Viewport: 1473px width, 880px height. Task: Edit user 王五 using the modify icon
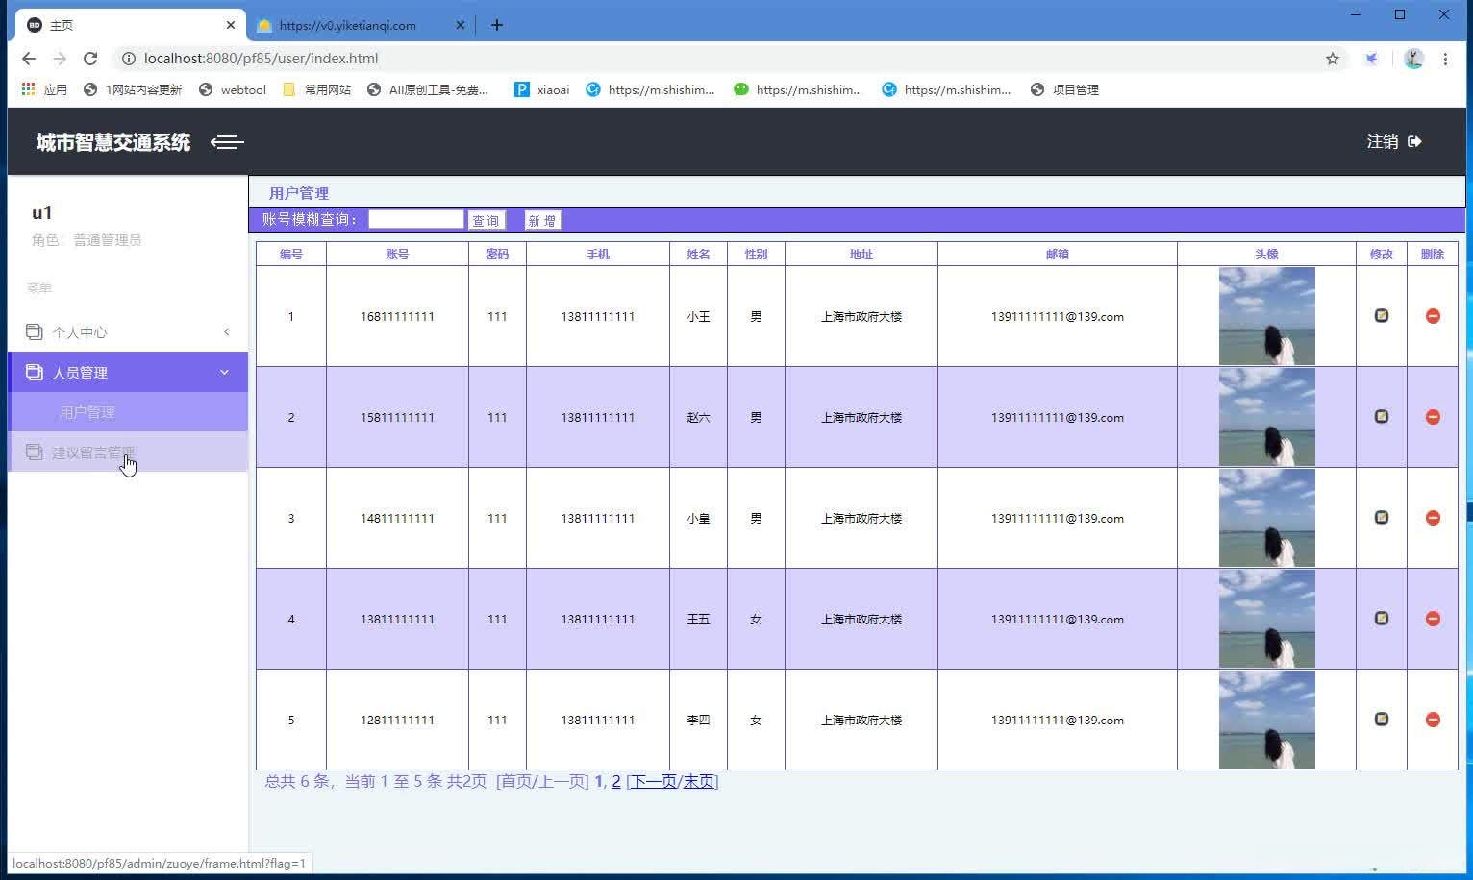tap(1381, 619)
